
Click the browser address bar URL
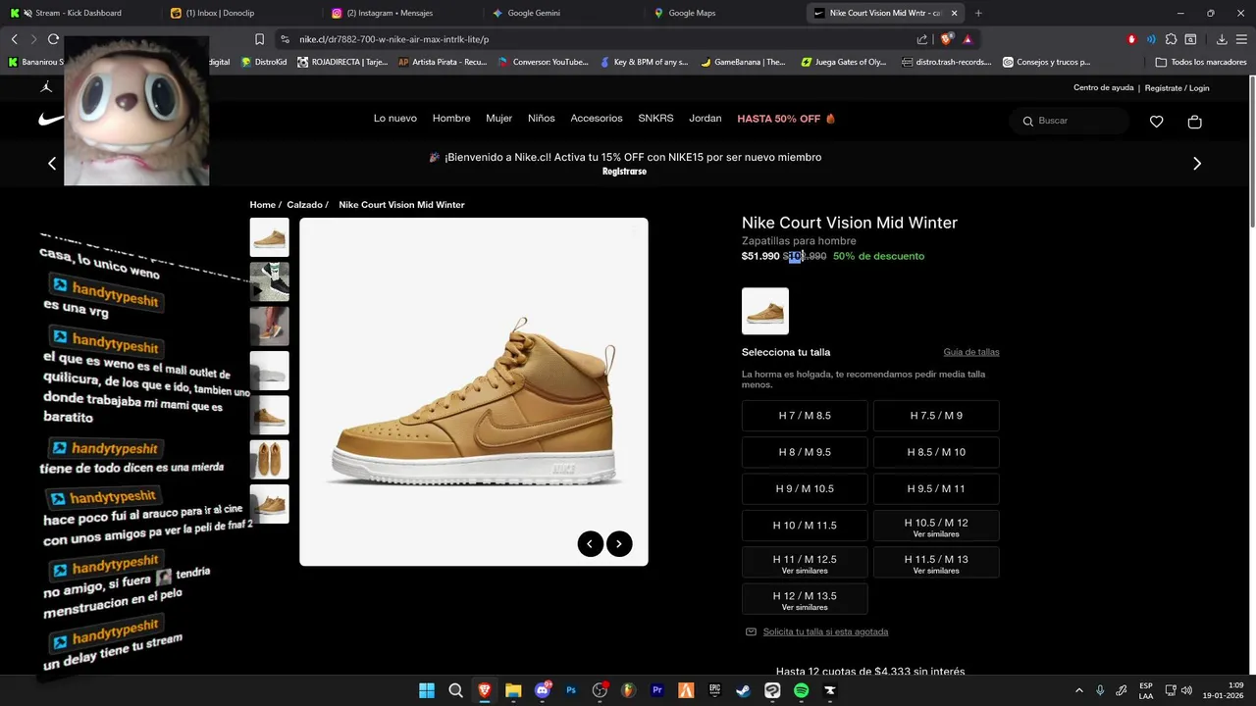[394, 39]
